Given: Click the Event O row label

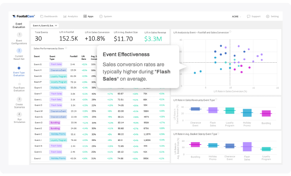Looking at the screenshot, I should pyautogui.click(x=38, y=105).
